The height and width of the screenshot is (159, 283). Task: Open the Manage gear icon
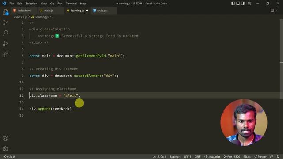(x=5, y=149)
